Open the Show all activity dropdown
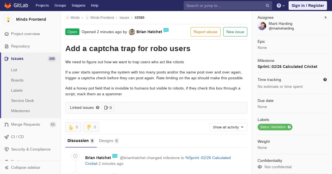The height and width of the screenshot is (174, 332). (229, 127)
